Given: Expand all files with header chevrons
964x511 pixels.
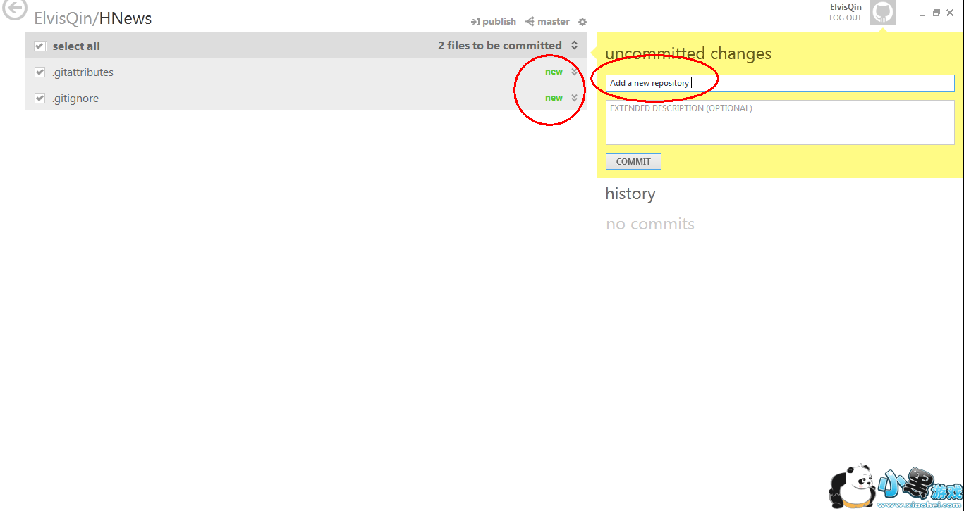Looking at the screenshot, I should 575,46.
